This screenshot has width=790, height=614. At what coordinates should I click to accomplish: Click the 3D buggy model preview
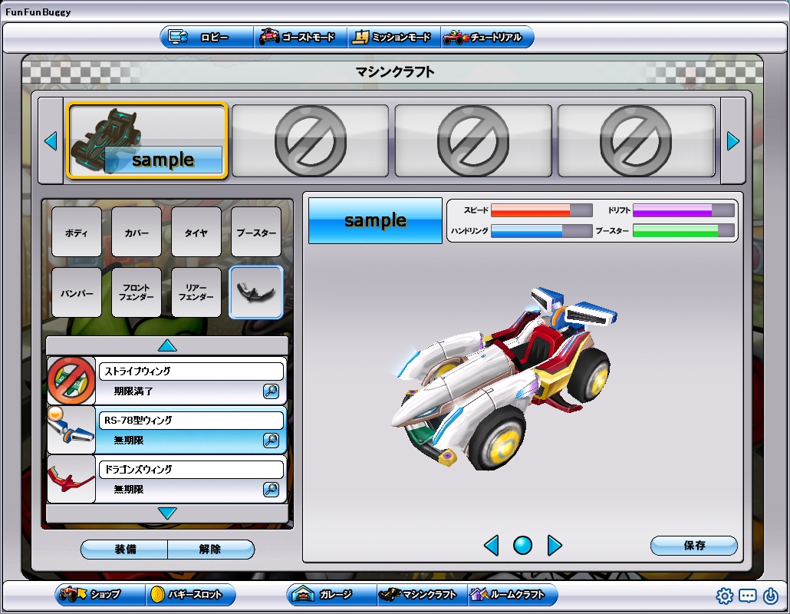(504, 381)
